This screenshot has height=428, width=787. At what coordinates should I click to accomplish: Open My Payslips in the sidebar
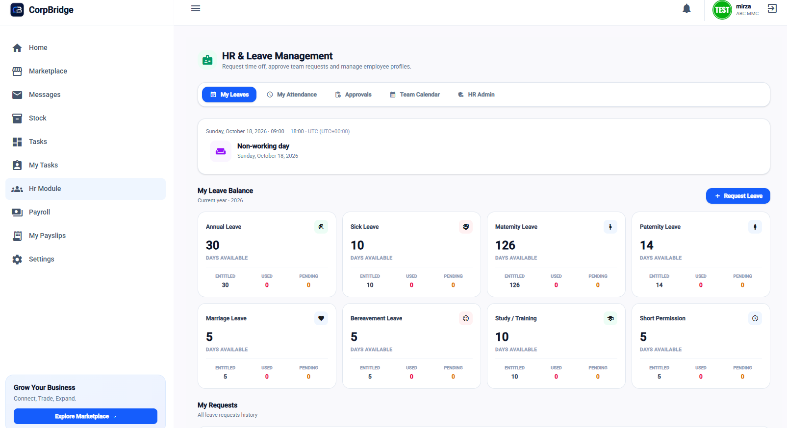[85, 236]
